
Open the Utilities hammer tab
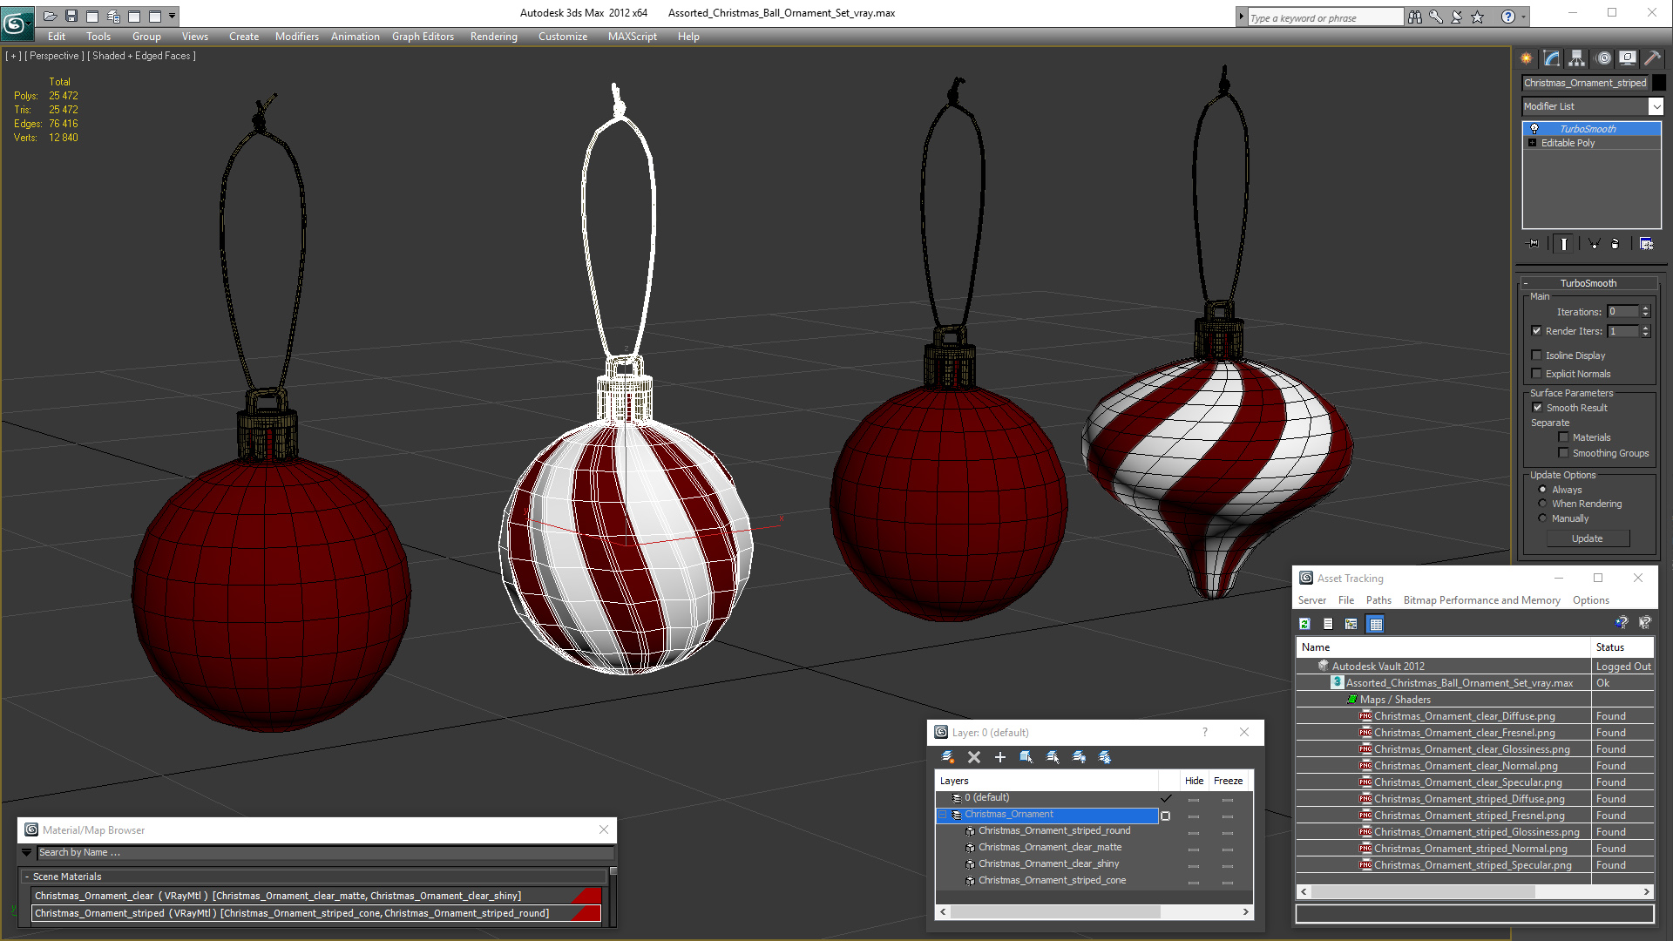click(x=1652, y=58)
